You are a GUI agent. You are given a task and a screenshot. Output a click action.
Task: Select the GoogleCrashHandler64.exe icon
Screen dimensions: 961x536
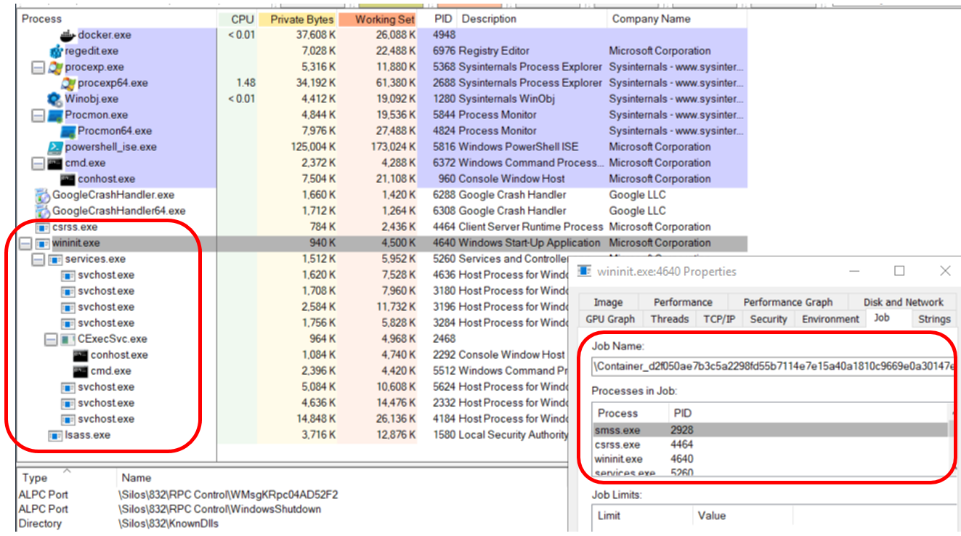pos(42,211)
